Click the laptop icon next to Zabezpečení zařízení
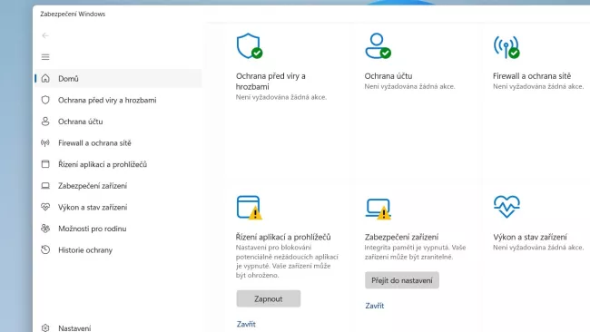 (x=45, y=185)
